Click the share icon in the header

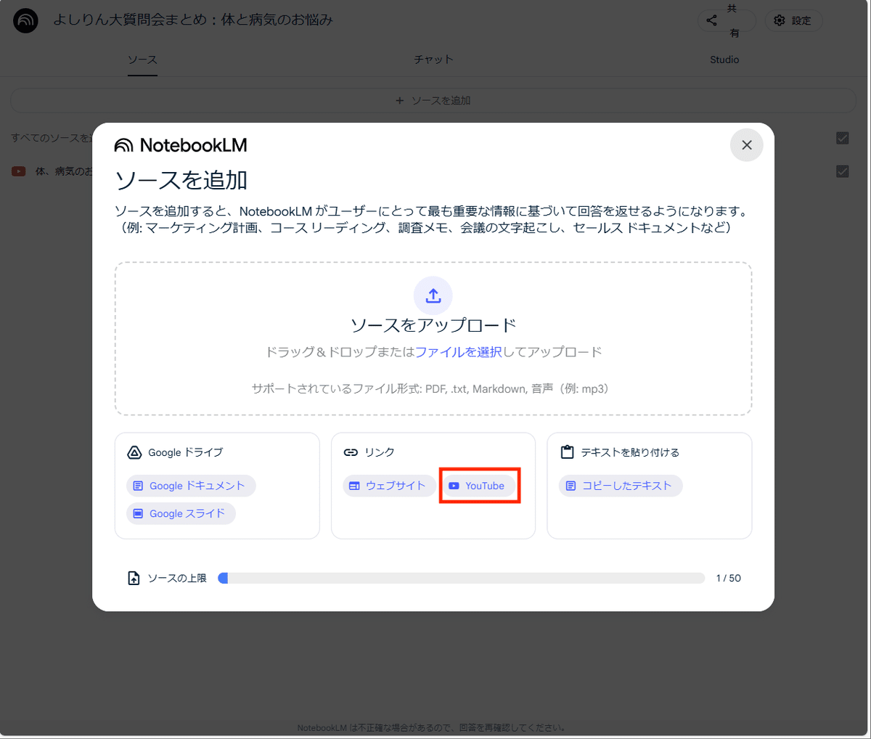(712, 20)
